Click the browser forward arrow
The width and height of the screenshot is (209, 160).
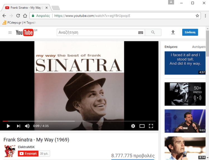point(11,16)
